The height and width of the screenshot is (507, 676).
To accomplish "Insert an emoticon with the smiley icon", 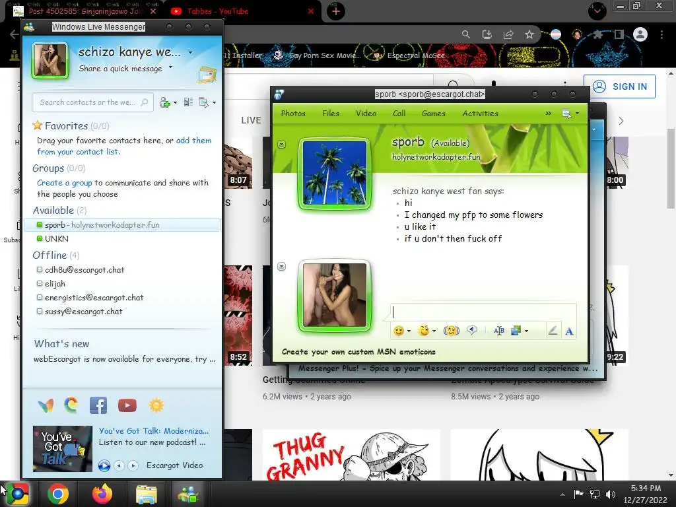I will point(399,331).
